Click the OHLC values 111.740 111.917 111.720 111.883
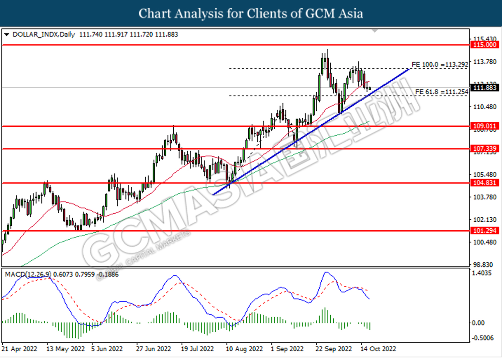Image resolution: width=502 pixels, height=358 pixels. [x=129, y=34]
